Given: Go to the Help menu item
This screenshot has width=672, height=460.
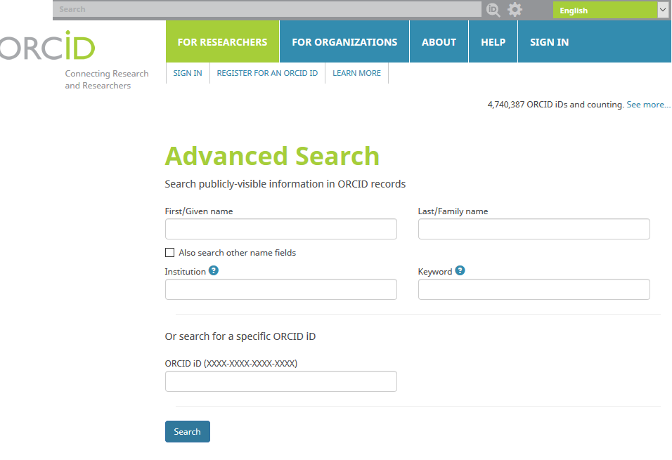Looking at the screenshot, I should [x=493, y=42].
